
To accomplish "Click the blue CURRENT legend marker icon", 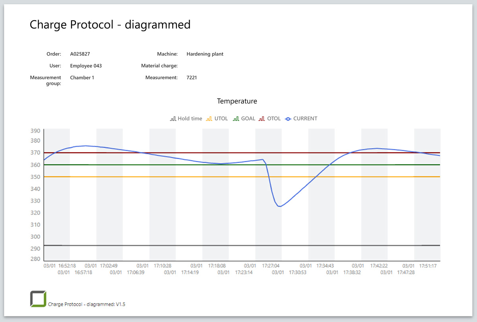I will point(289,119).
